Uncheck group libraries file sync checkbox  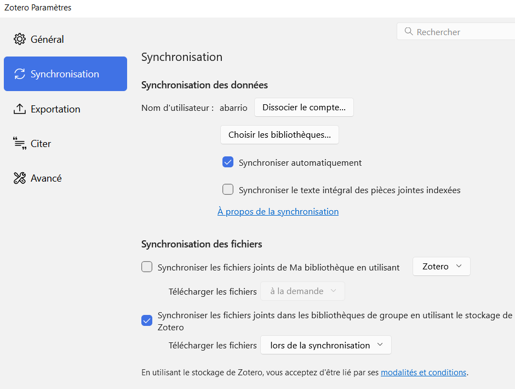147,320
